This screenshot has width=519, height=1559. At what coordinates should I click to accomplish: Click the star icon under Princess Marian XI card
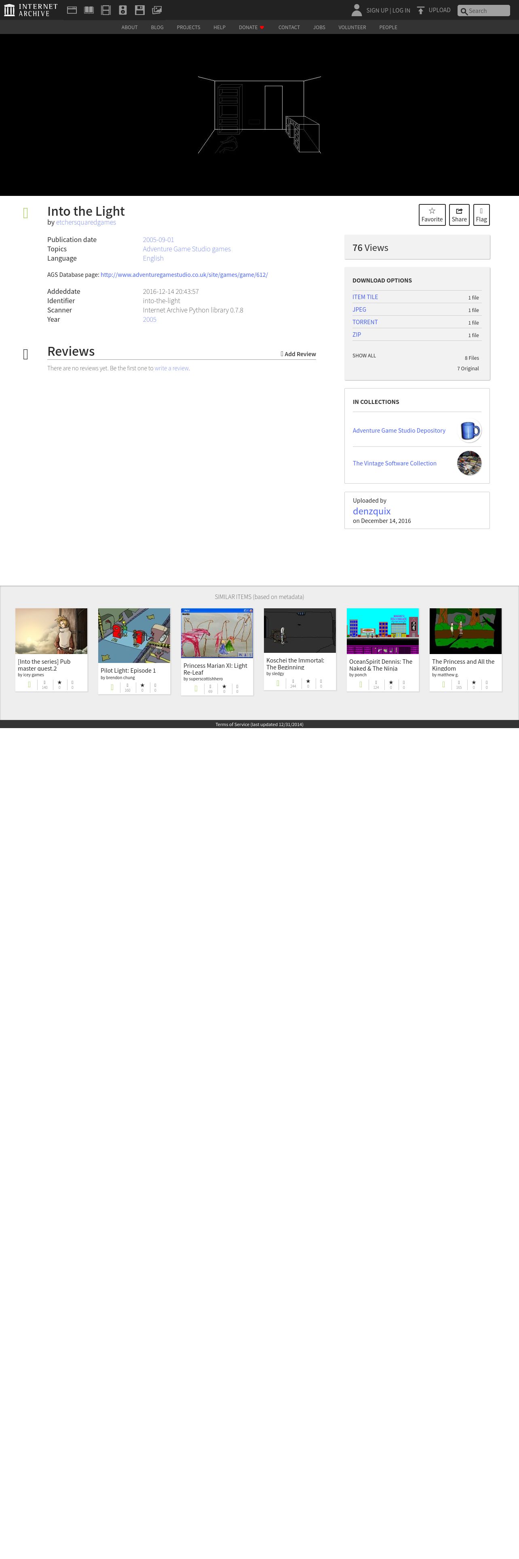coord(224,686)
